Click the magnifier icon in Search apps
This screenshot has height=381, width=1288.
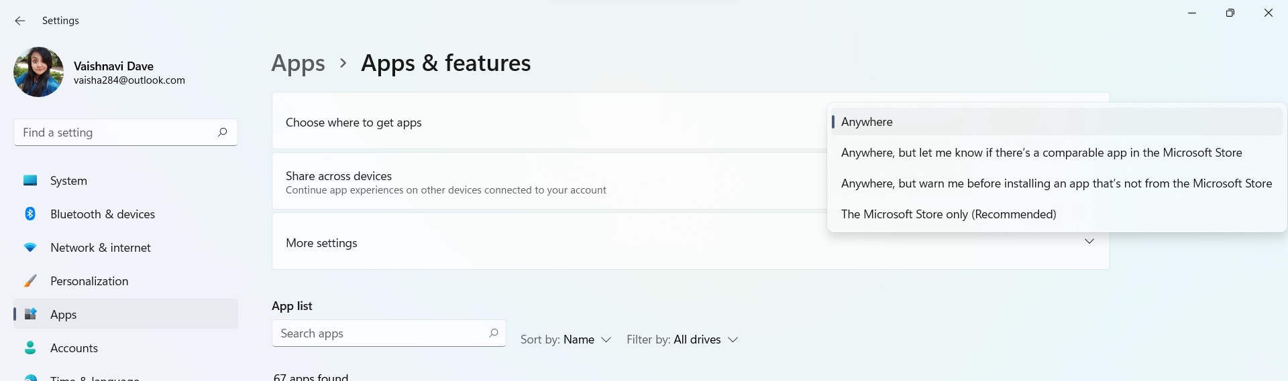pos(494,333)
